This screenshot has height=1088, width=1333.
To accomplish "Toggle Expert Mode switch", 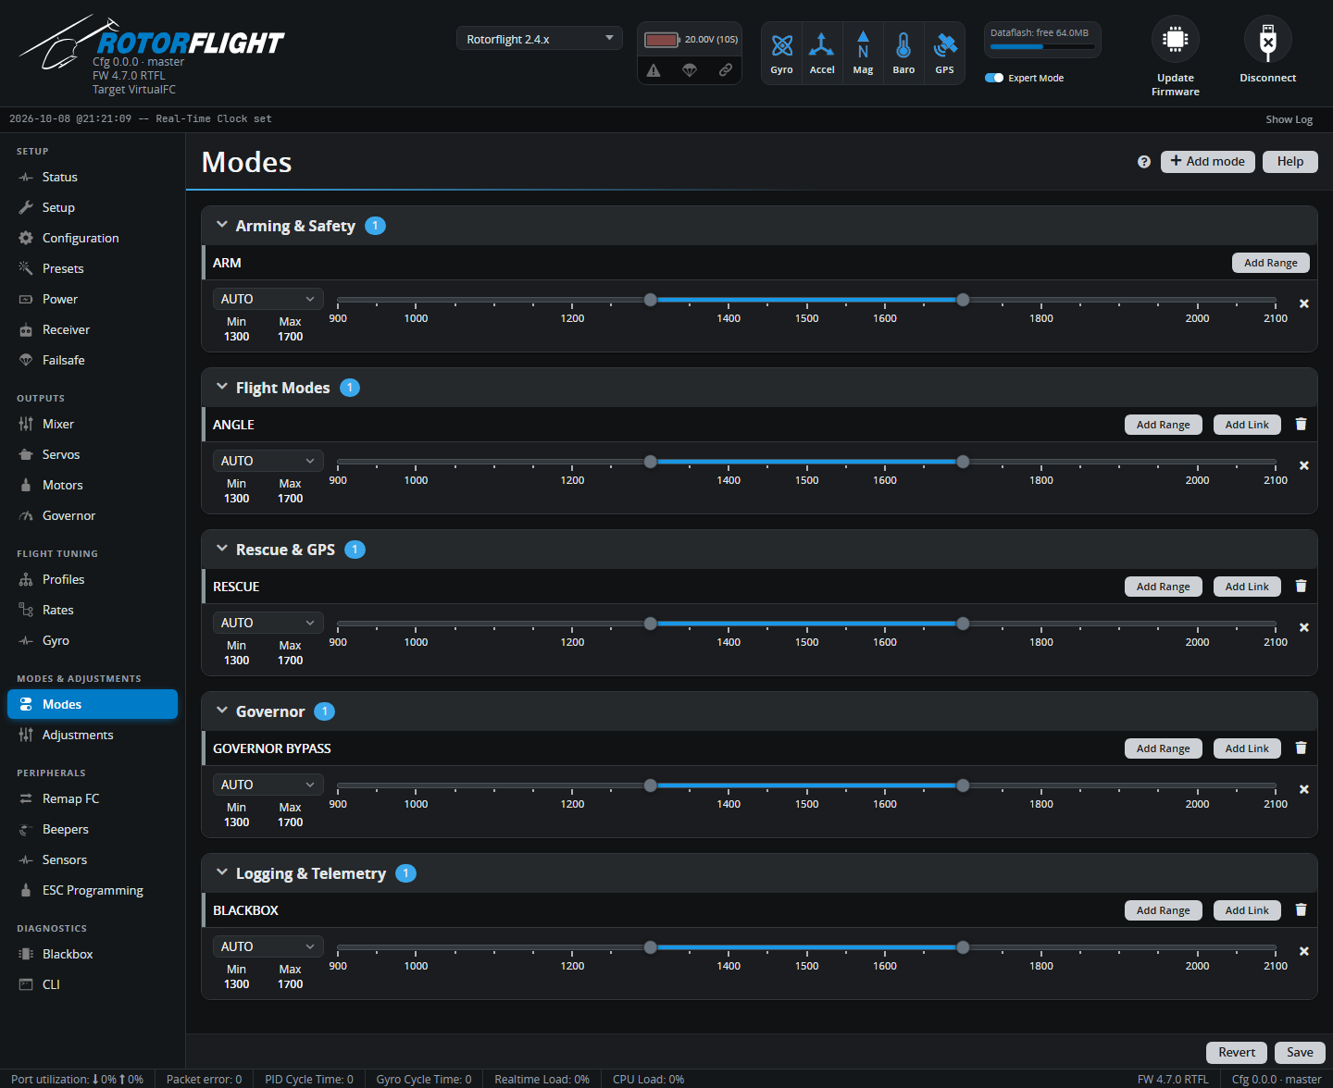I will tap(994, 78).
